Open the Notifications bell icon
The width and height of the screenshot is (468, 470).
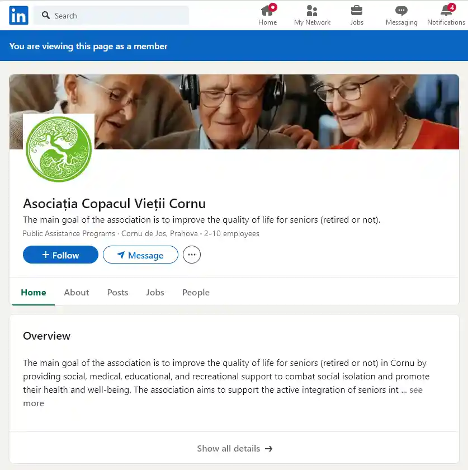tap(446, 11)
